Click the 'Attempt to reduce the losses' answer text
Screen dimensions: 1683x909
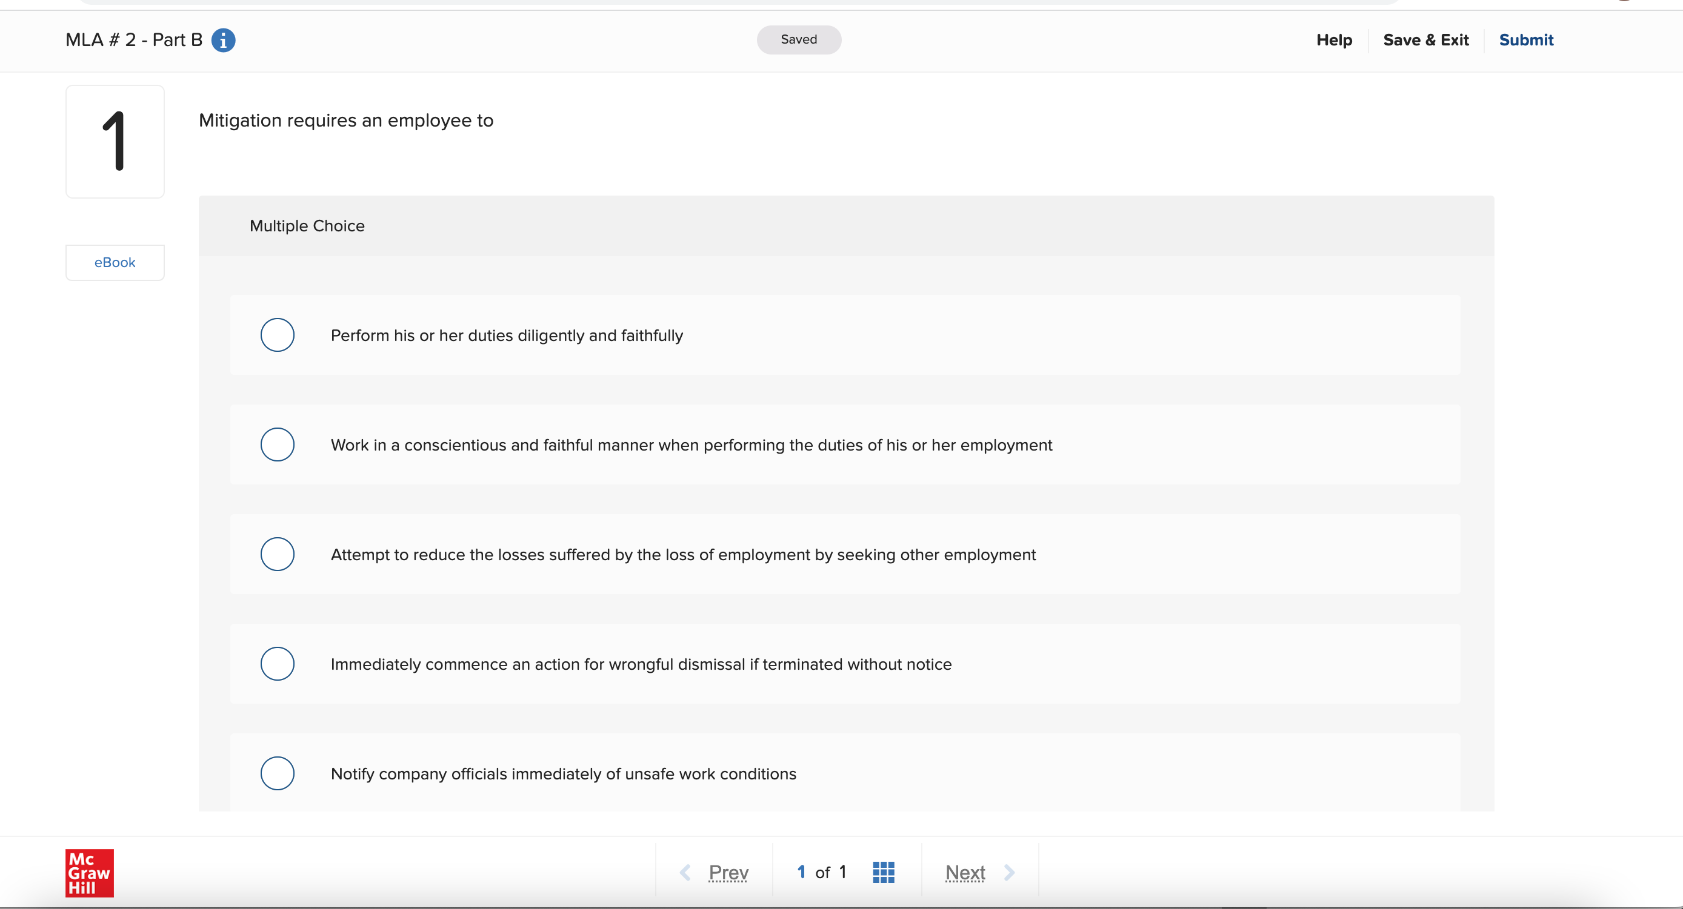[683, 554]
